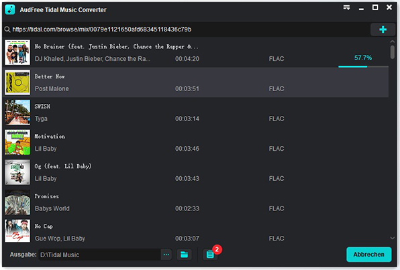Select the Promises track title
Screen dimensions: 400x270
point(47,196)
